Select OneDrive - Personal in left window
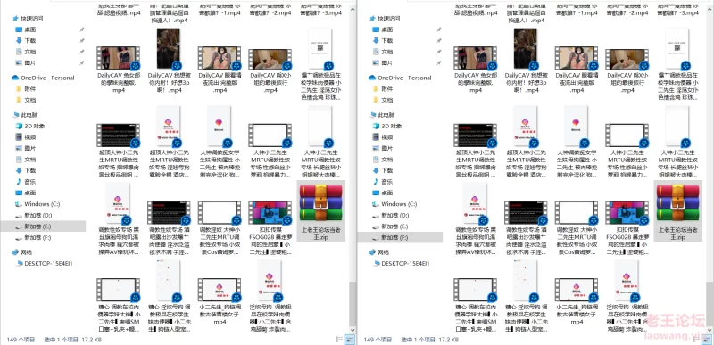 pyautogui.click(x=43, y=78)
